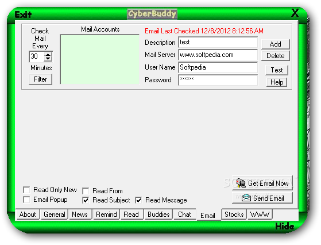
Task: Click the Get Email Now button label
Action: click(x=268, y=183)
